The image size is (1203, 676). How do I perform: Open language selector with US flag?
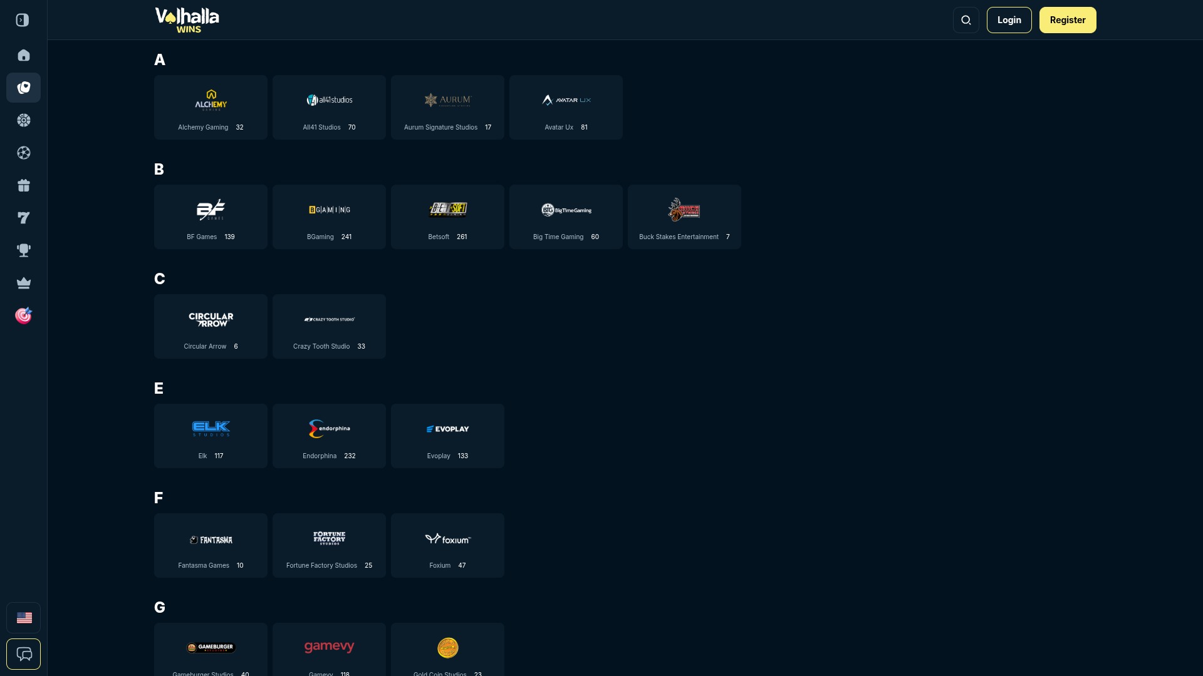click(23, 618)
